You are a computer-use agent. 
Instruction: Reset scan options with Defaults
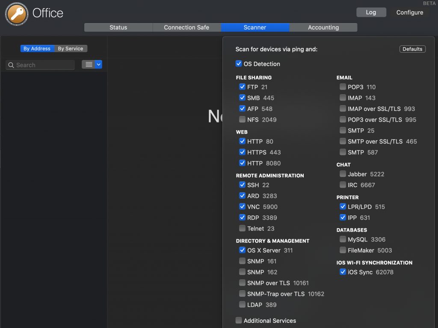(x=412, y=49)
